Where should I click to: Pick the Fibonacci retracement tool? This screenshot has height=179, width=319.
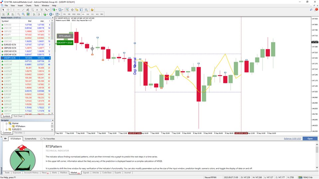[x=32, y=10]
